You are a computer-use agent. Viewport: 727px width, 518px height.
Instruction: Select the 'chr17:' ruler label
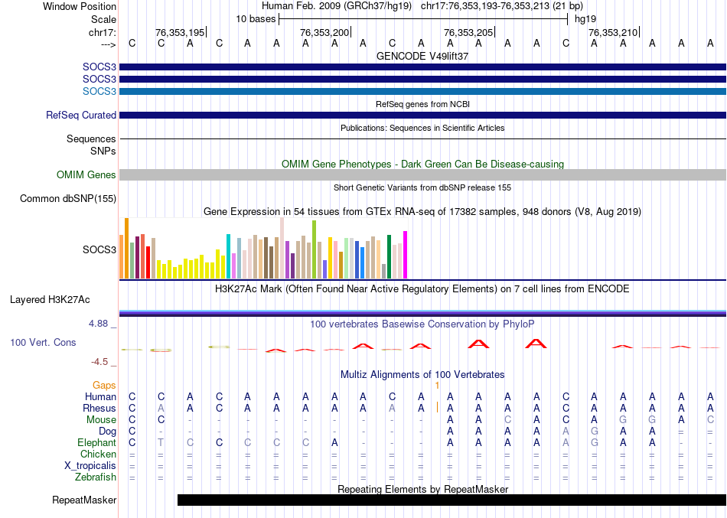tap(102, 32)
